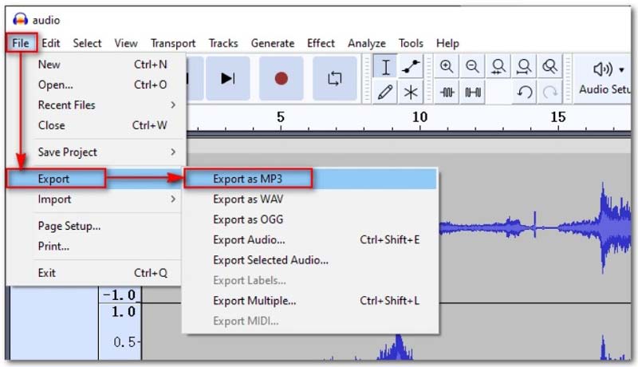Click the timeline ruler at 10
638x367 pixels.
419,117
